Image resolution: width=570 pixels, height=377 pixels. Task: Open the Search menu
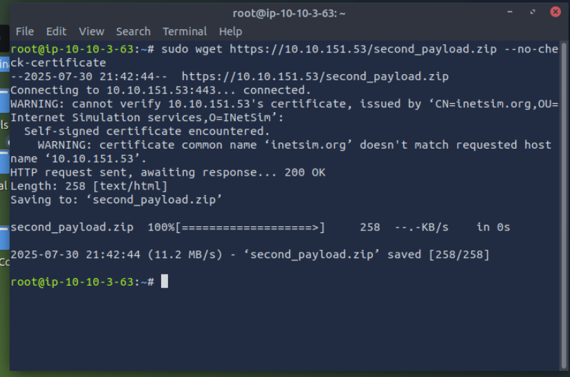click(x=134, y=32)
